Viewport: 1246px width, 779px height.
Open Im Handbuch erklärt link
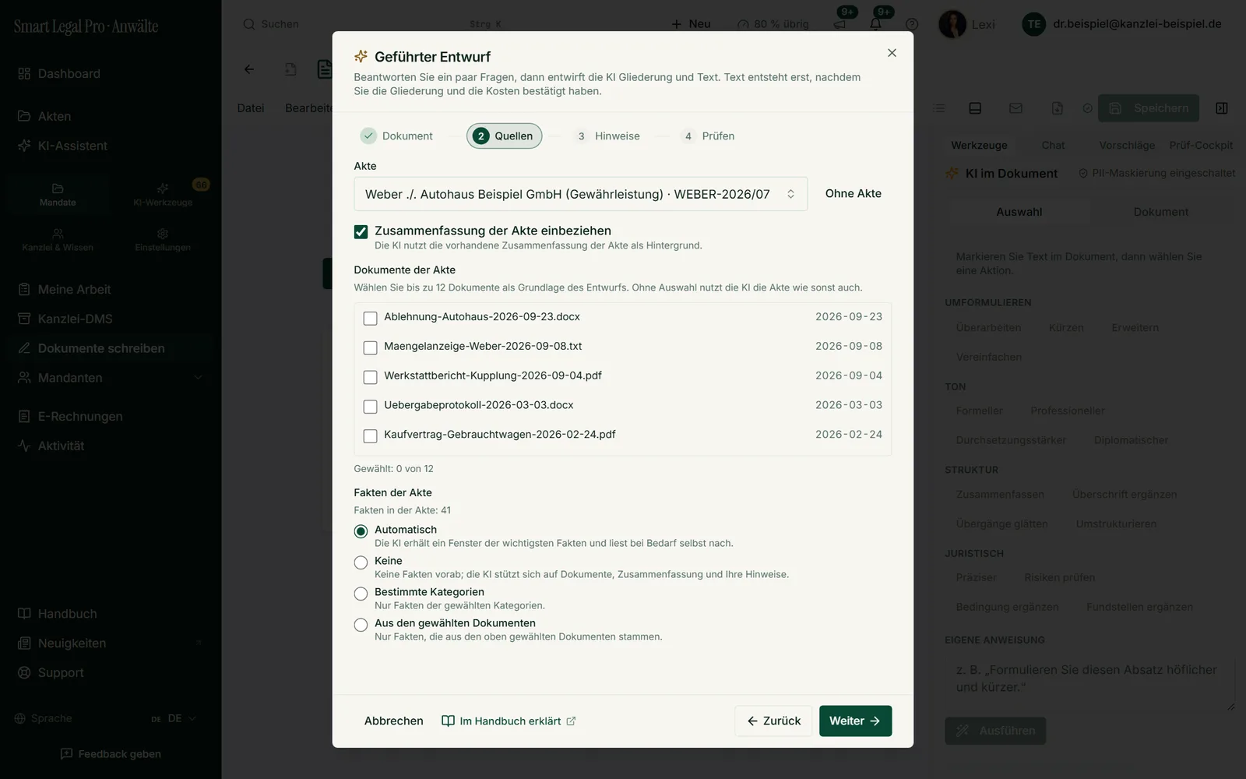click(x=509, y=721)
